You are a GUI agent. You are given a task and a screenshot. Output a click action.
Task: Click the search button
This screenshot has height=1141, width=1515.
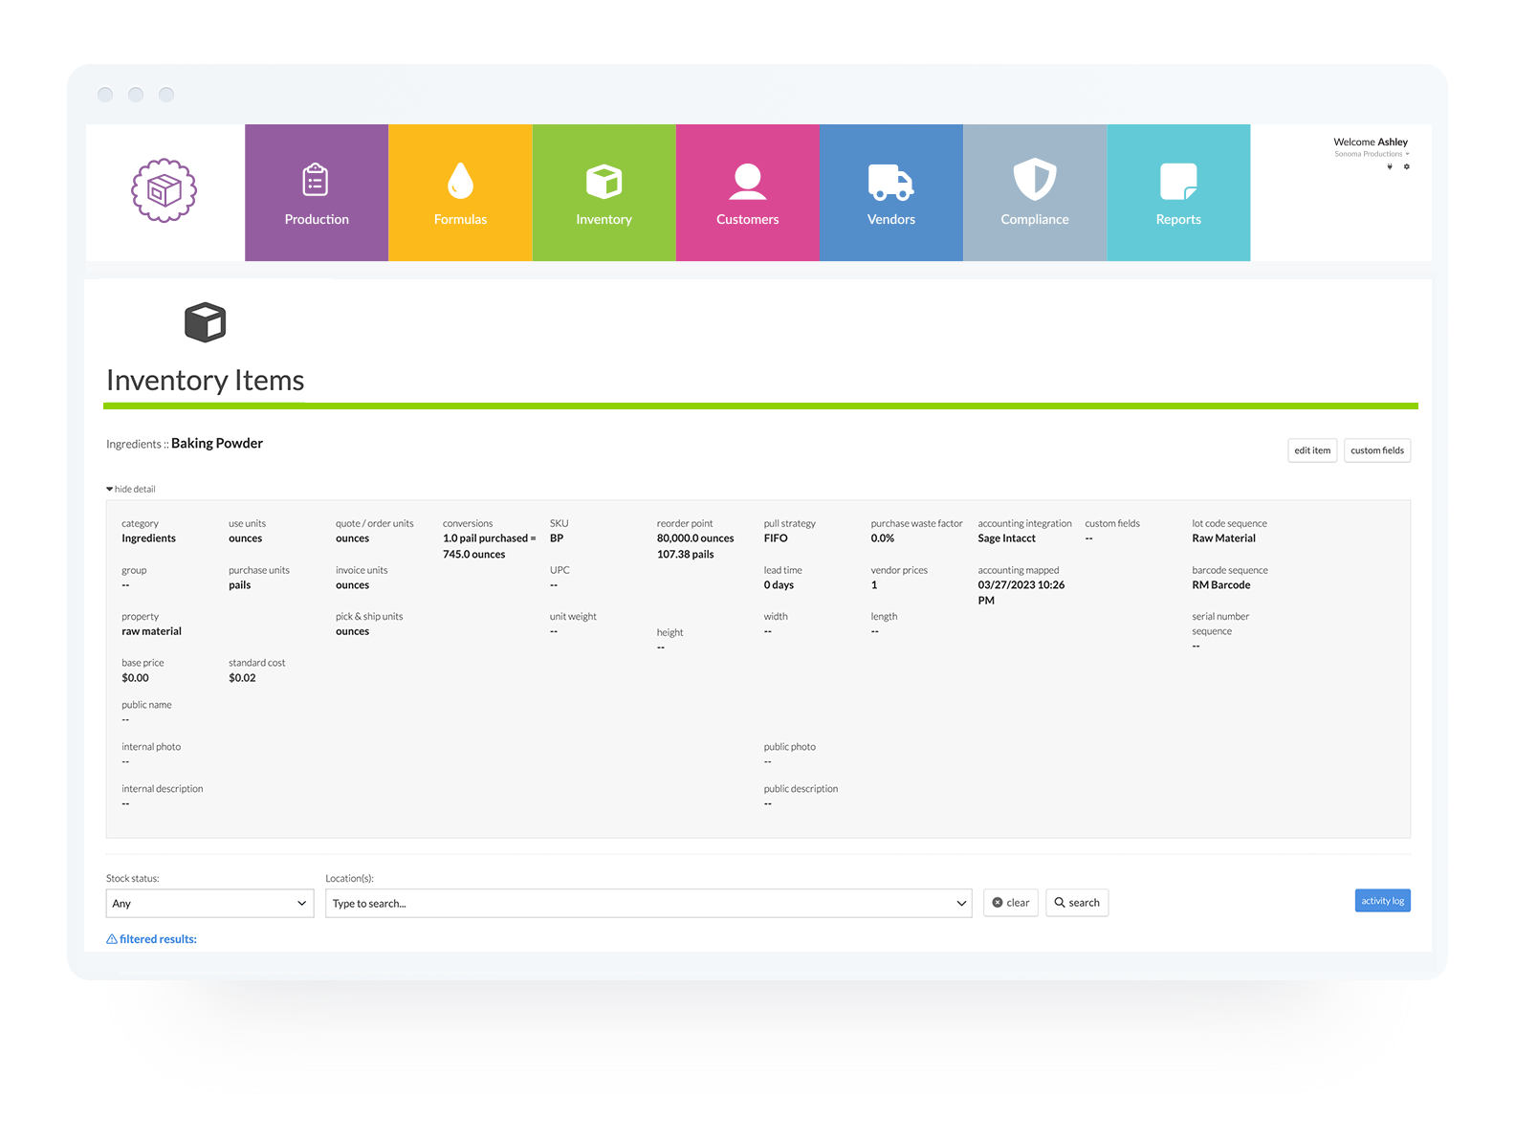1076,903
